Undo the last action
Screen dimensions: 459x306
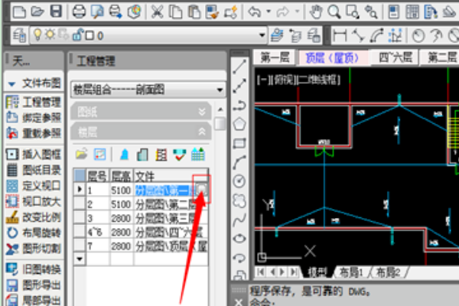(255, 12)
